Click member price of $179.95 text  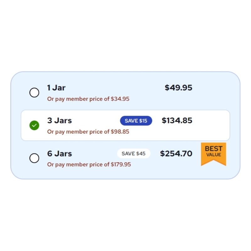point(89,165)
